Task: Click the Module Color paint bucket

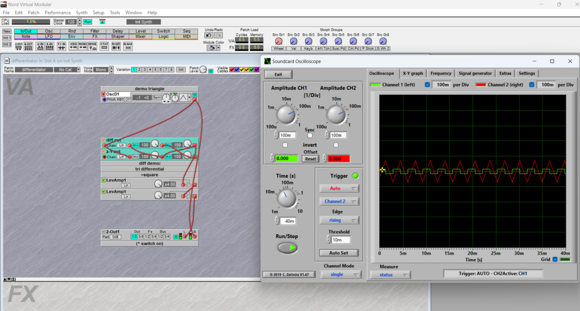Action: pos(211,47)
